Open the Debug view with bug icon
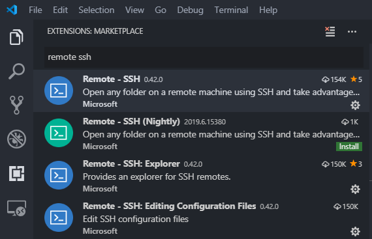The width and height of the screenshot is (372, 239). (16, 139)
